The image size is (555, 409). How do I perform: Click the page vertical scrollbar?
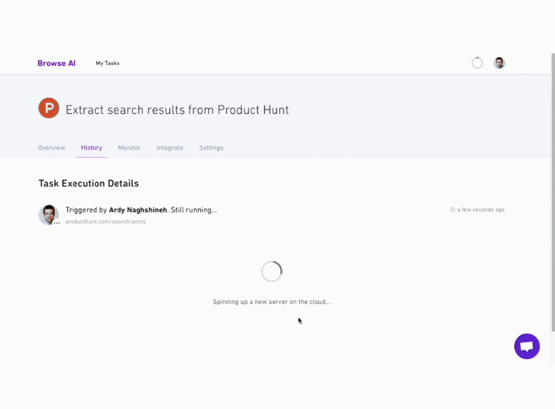[x=553, y=192]
